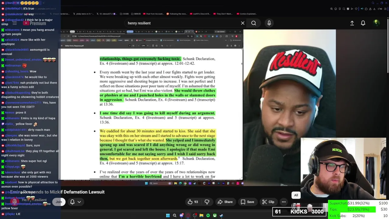Click the magnifier search button

pyautogui.click(x=253, y=23)
